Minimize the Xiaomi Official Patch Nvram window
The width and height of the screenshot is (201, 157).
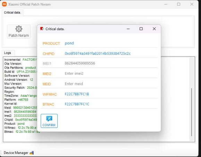click(x=166, y=4)
